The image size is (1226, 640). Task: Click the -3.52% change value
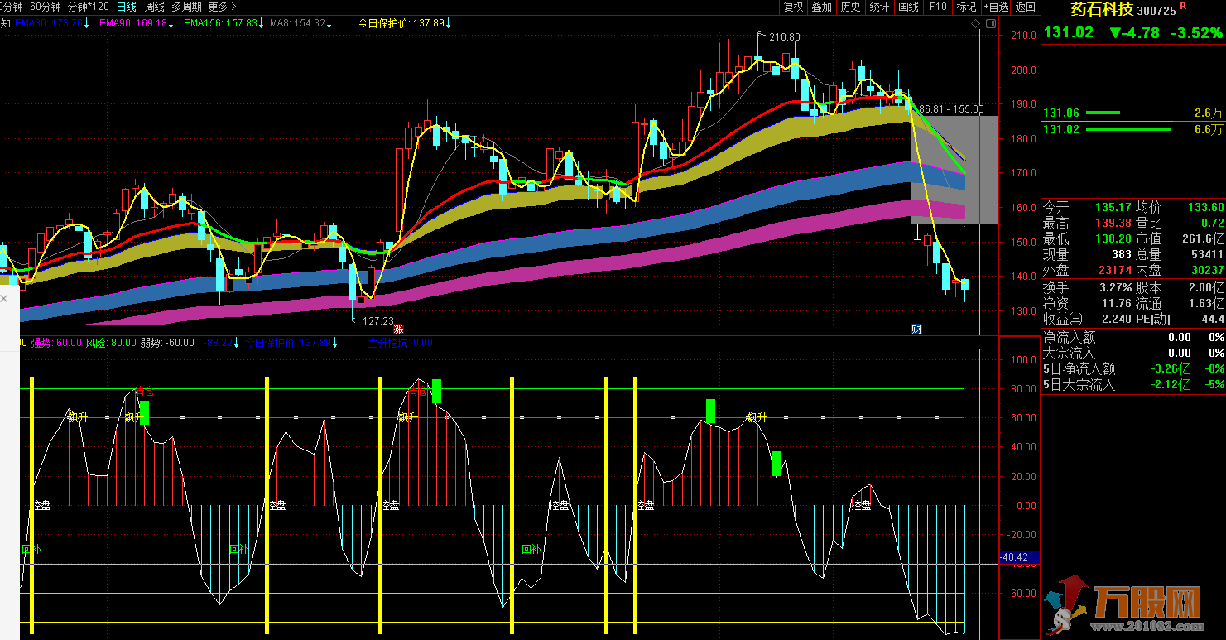click(1196, 33)
